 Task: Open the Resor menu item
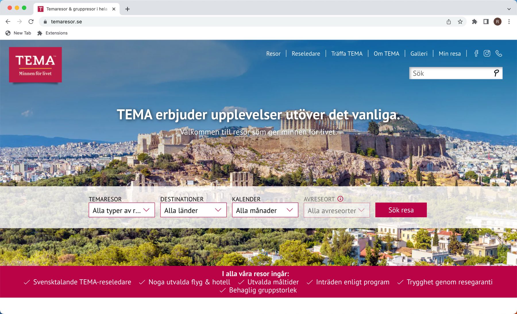(273, 54)
